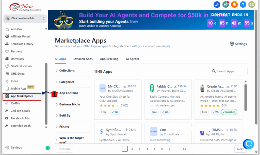Screen dimensions: 260x155
Task: Go to page 7
Action: [x=169, y=149]
